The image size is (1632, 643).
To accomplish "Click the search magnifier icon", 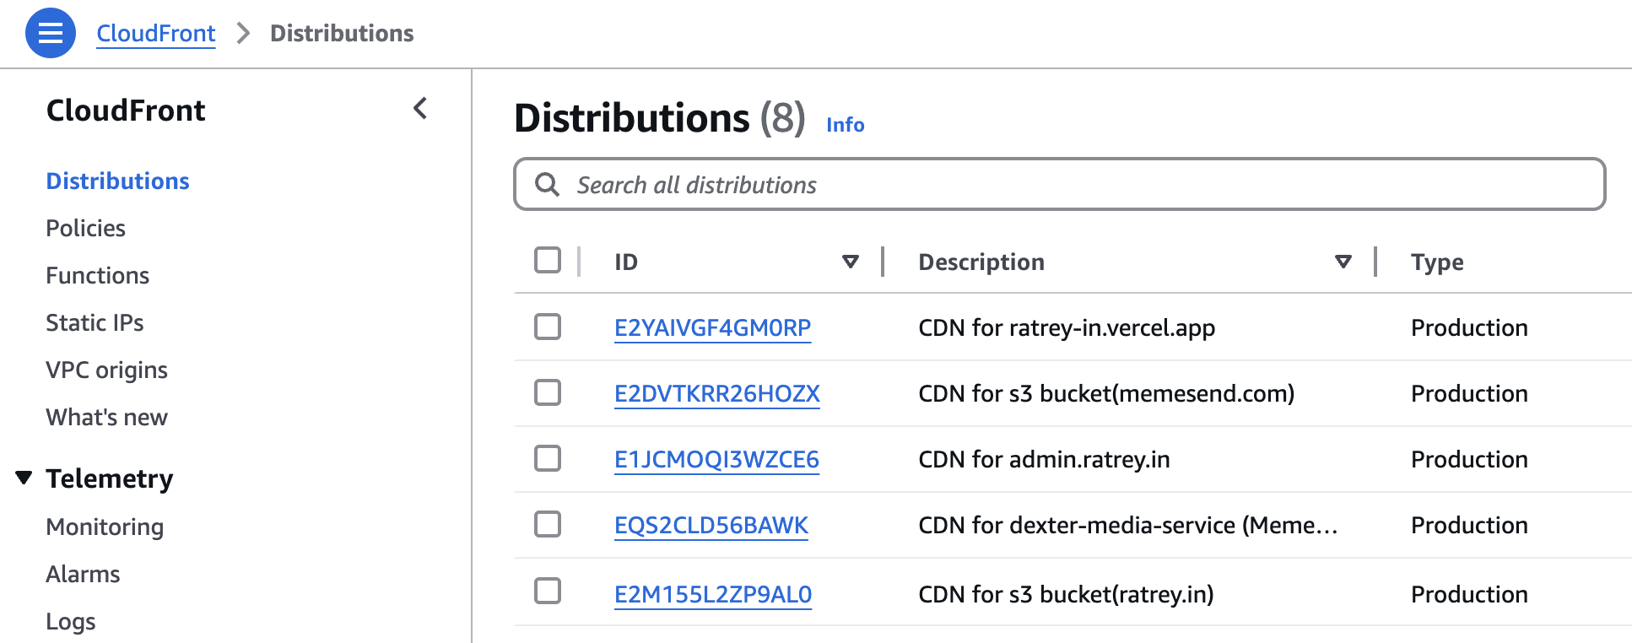I will click(548, 185).
